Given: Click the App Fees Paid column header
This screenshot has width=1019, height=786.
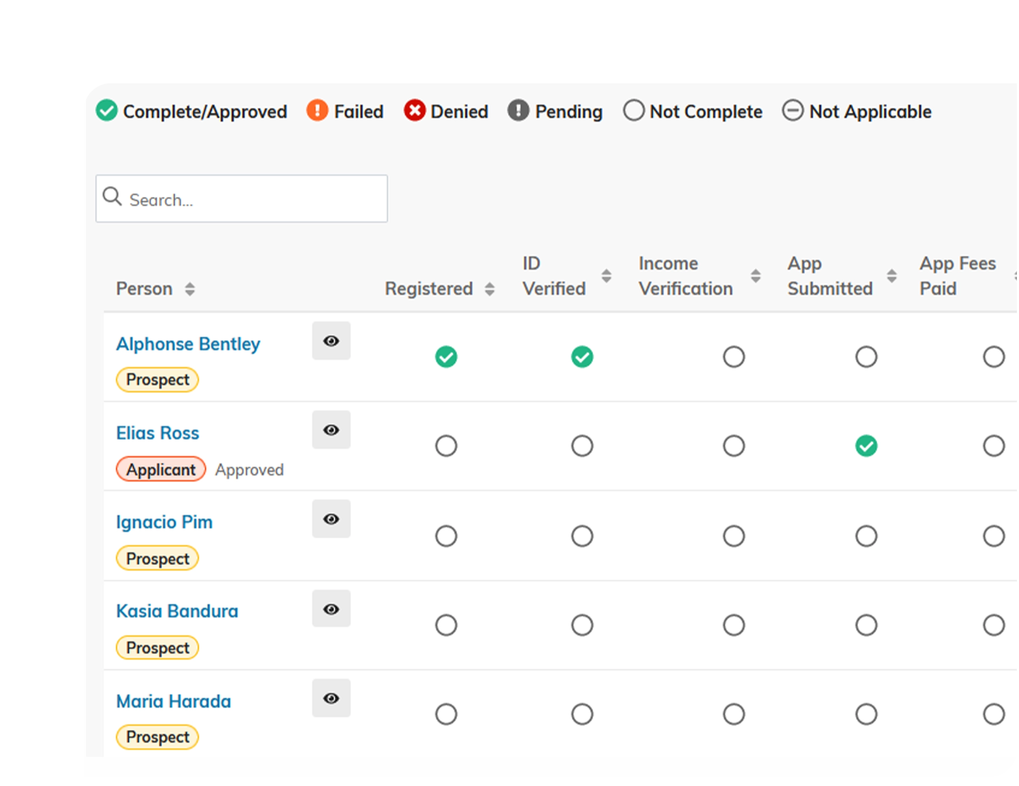Looking at the screenshot, I should point(958,276).
